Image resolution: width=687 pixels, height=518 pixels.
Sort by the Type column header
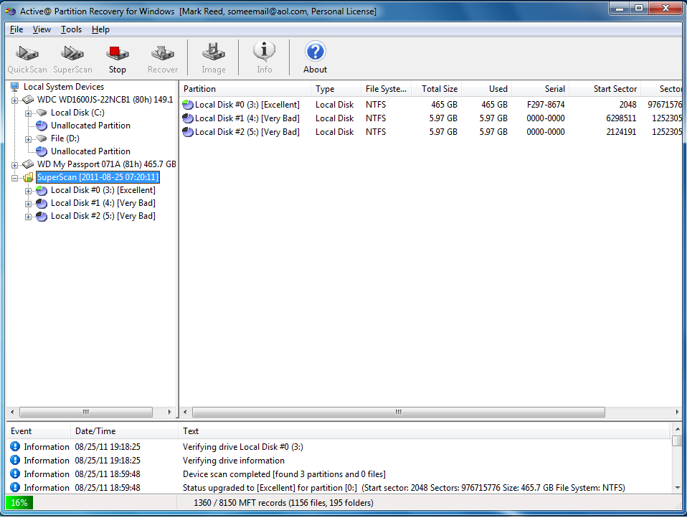click(336, 89)
